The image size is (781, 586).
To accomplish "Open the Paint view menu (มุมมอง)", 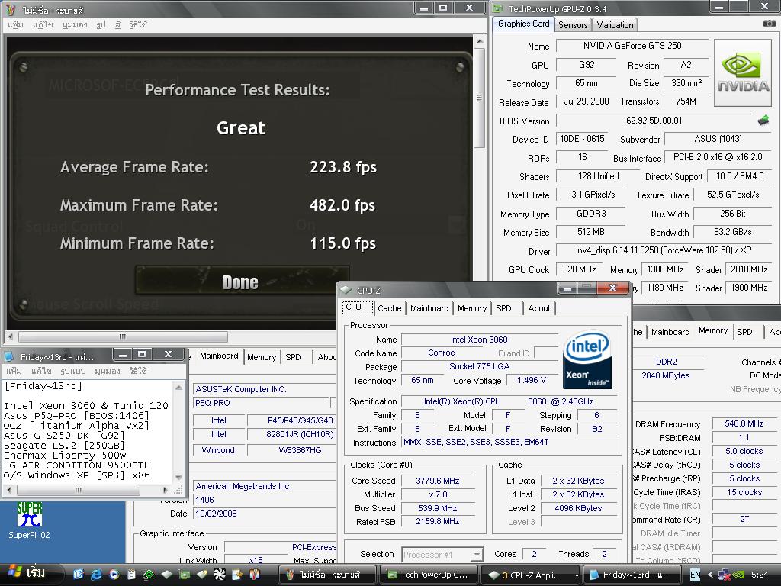I will point(75,24).
